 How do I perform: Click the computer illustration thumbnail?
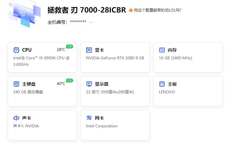tap(24, 14)
